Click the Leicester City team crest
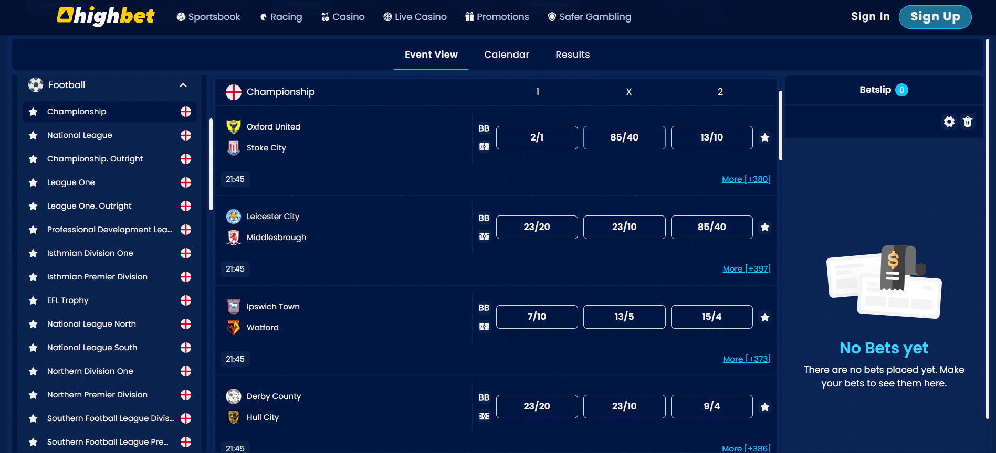This screenshot has width=996, height=453. point(234,216)
